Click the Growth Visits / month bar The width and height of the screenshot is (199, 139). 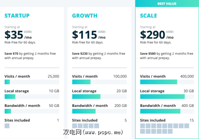coord(99,82)
